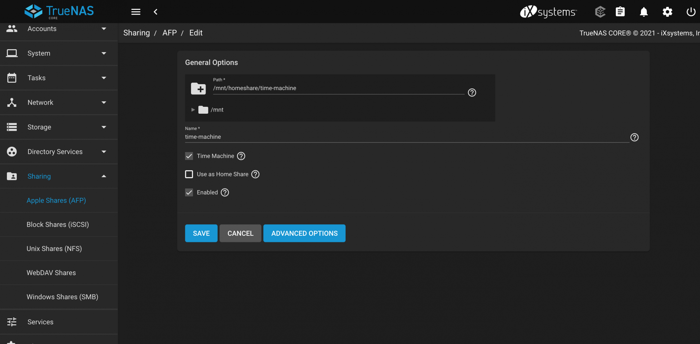Go to Unix Shares (NFS)

click(54, 249)
